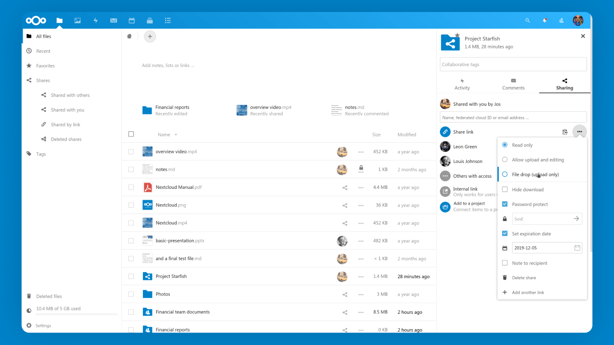Image resolution: width=614 pixels, height=345 pixels.
Task: Open the notifications bell
Action: 545,21
